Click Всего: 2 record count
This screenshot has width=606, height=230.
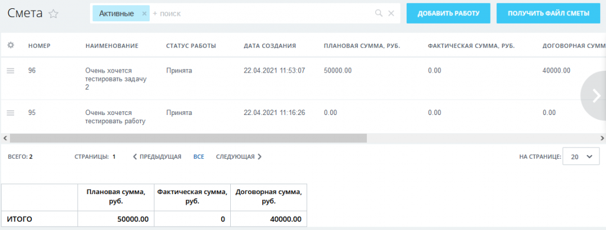20,157
